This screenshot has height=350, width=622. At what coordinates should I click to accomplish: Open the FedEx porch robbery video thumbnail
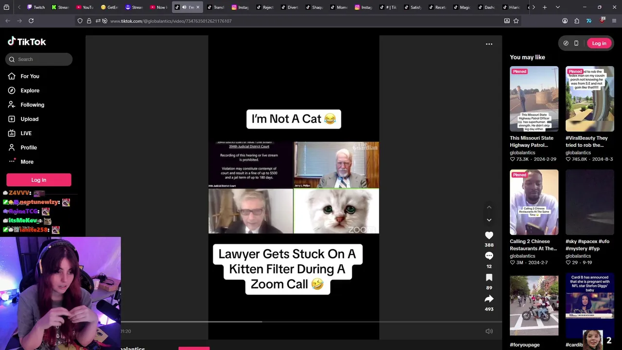click(x=589, y=99)
